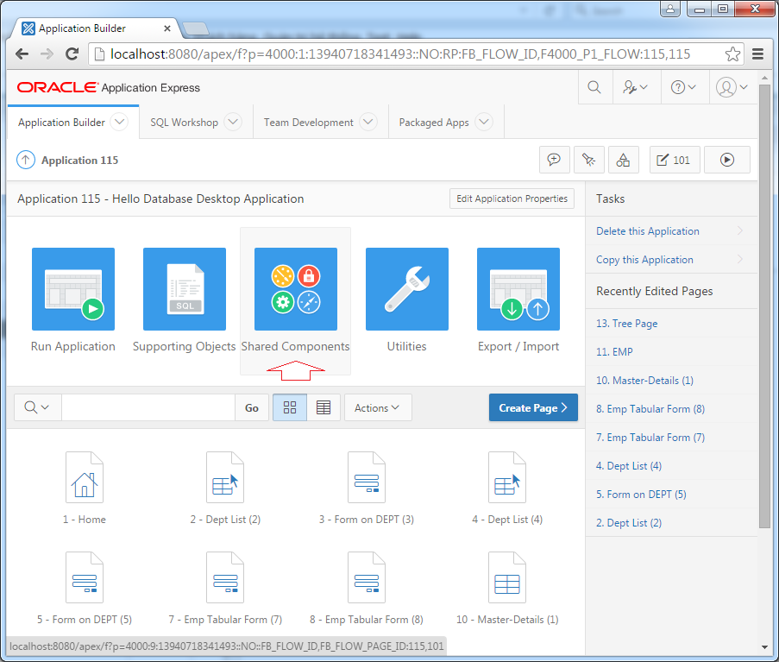The width and height of the screenshot is (779, 662).
Task: Open the Administration menu dropdown
Action: 636,87
